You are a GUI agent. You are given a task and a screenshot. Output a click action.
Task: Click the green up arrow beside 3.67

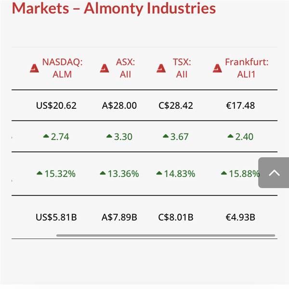pos(166,137)
